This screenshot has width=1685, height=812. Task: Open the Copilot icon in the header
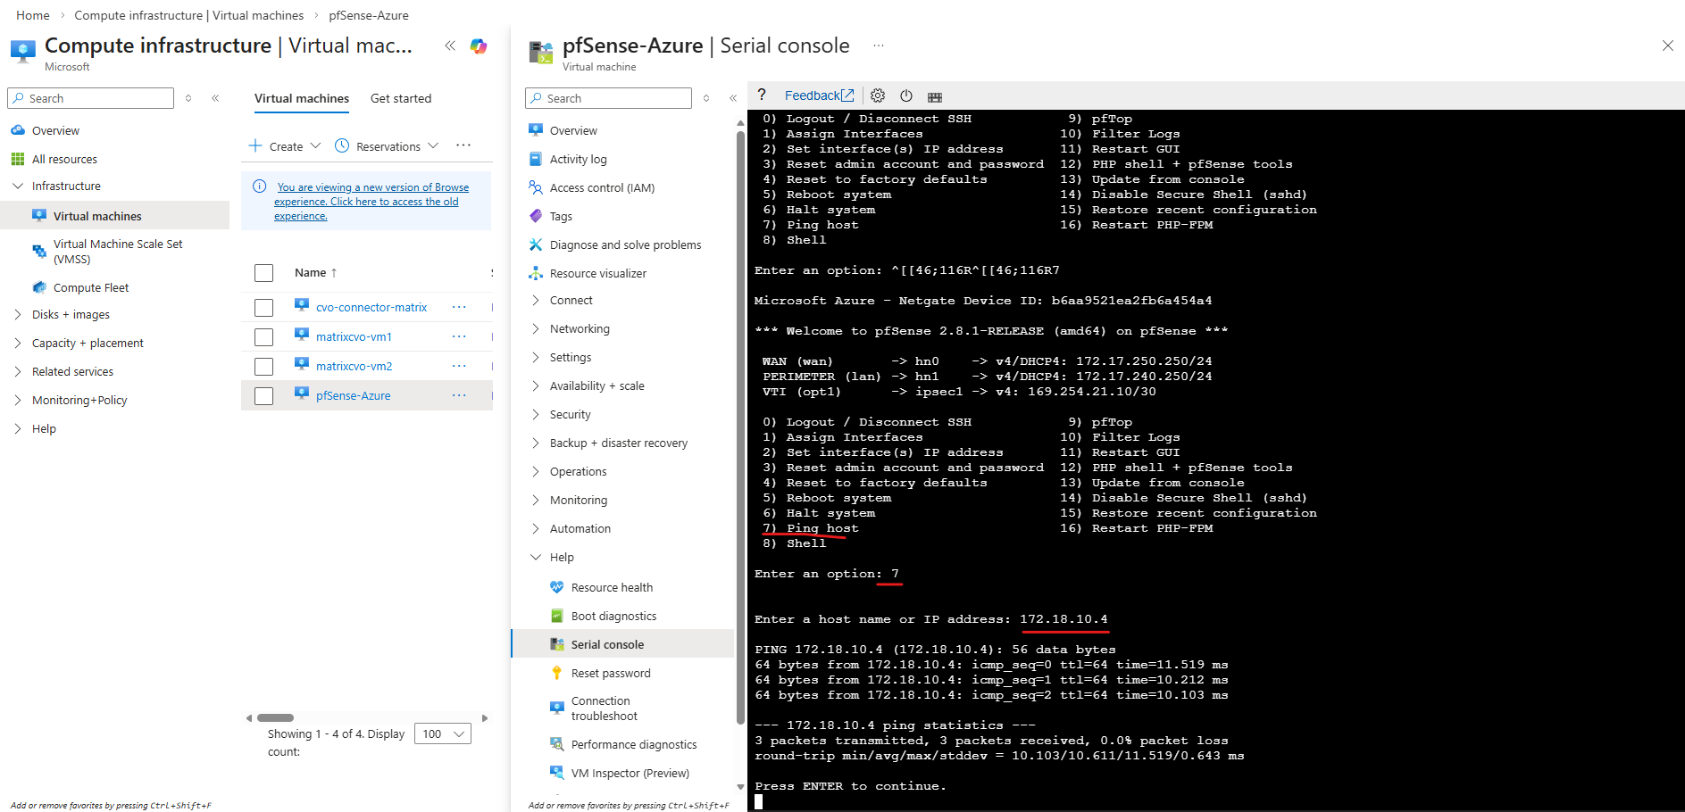(x=479, y=46)
